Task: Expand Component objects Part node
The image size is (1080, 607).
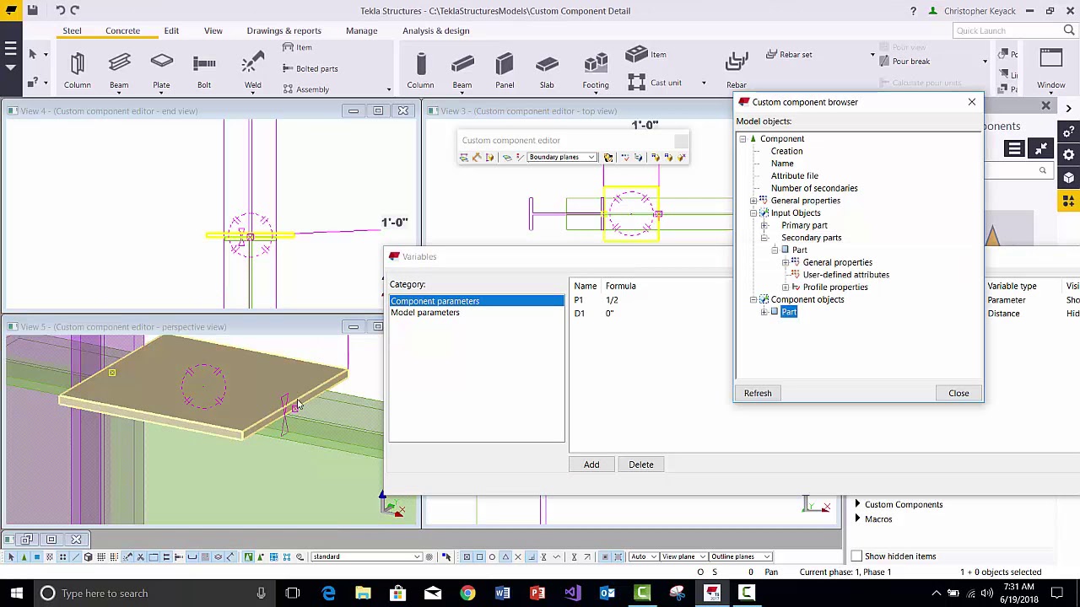Action: tap(764, 312)
